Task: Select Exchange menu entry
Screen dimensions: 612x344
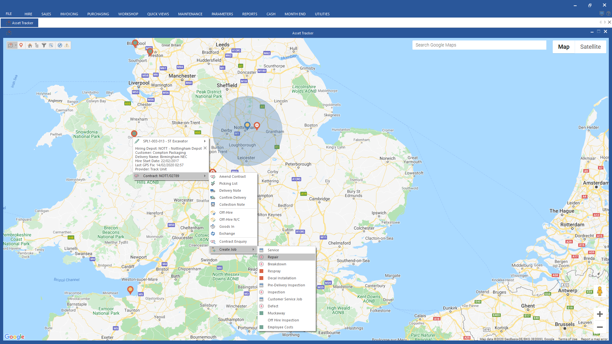Action: point(233,233)
